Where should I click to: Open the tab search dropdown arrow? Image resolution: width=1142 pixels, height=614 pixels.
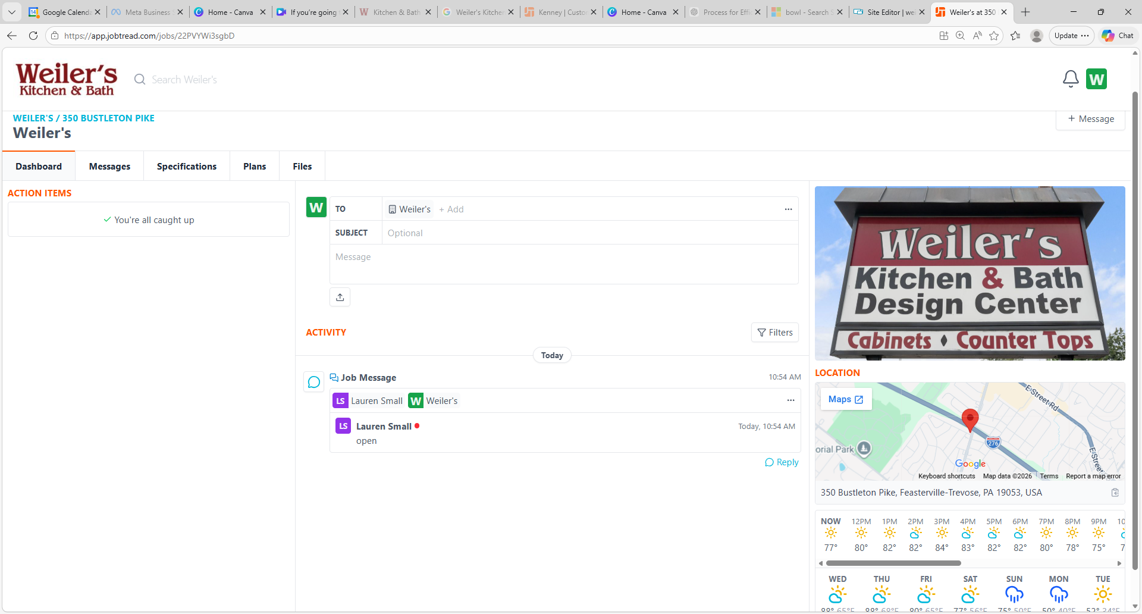click(x=12, y=12)
